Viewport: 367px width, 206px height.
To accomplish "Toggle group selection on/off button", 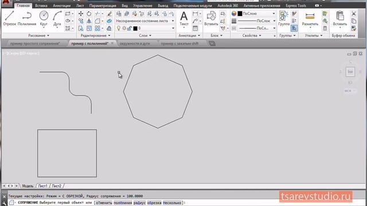I will tap(294, 28).
